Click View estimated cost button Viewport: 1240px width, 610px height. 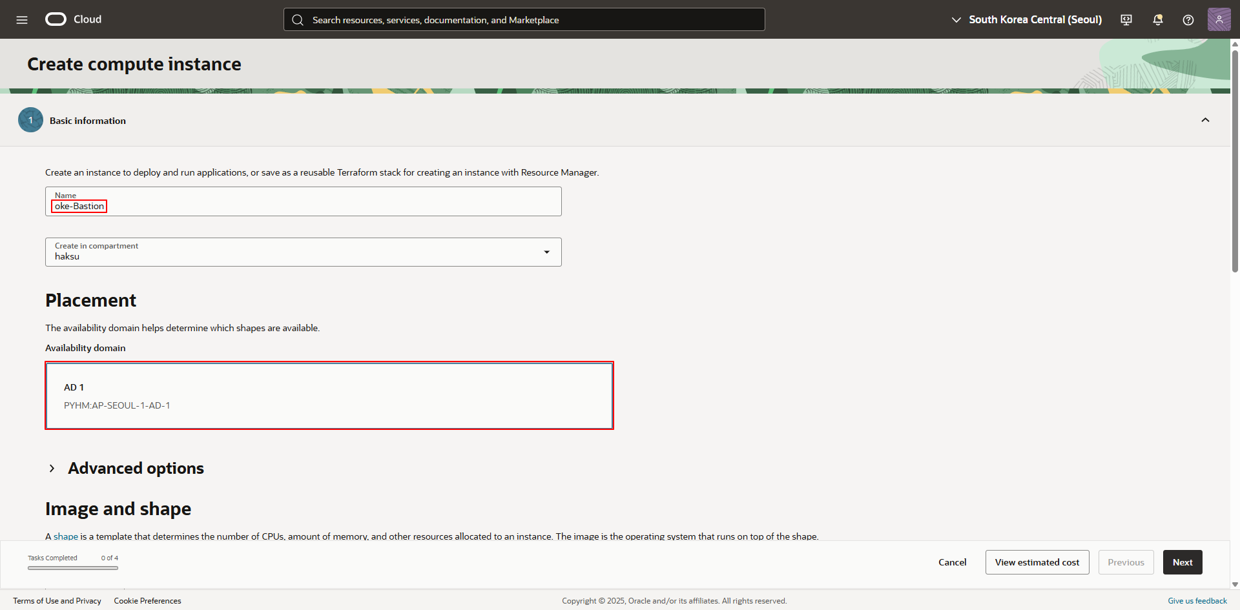pos(1037,562)
